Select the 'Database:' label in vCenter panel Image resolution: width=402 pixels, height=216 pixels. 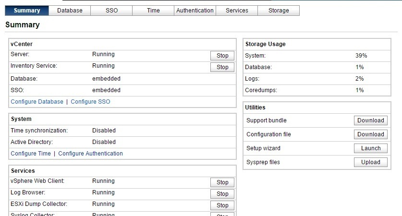point(24,79)
